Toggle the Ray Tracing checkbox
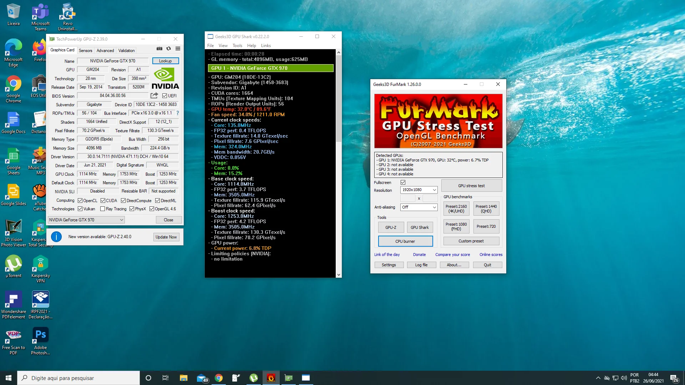Viewport: 685px width, 385px height. [x=103, y=209]
